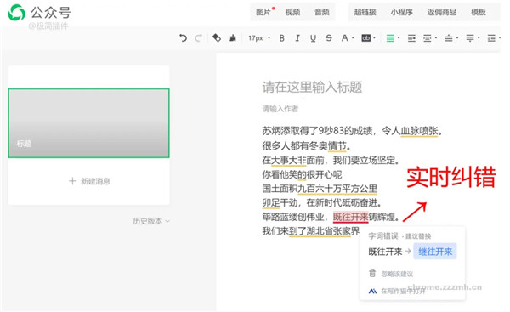Viewport: 510px width, 312px height.
Task: Open the highlight color dropdown arrow
Action: [x=374, y=38]
